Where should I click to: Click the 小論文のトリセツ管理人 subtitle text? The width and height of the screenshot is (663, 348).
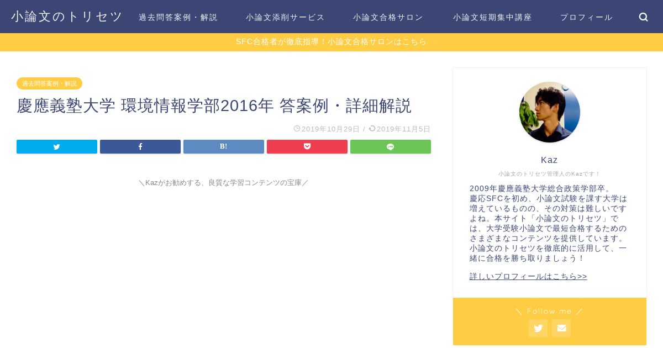pos(550,173)
